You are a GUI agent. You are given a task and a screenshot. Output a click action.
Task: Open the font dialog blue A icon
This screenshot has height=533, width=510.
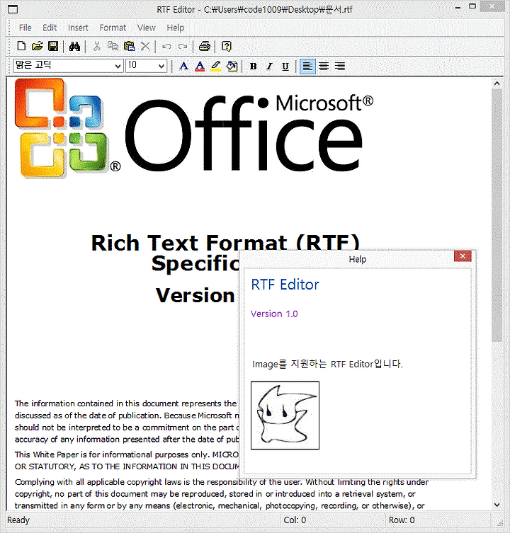(x=183, y=66)
